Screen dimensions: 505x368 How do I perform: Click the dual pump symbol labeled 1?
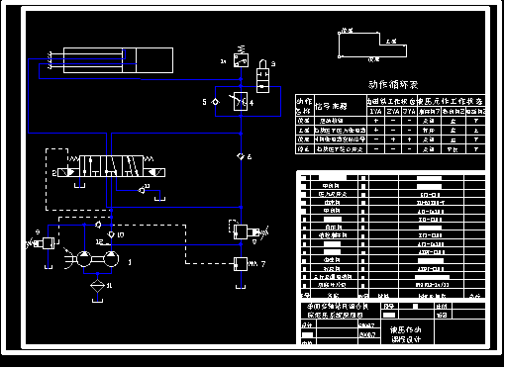[x=98, y=259]
